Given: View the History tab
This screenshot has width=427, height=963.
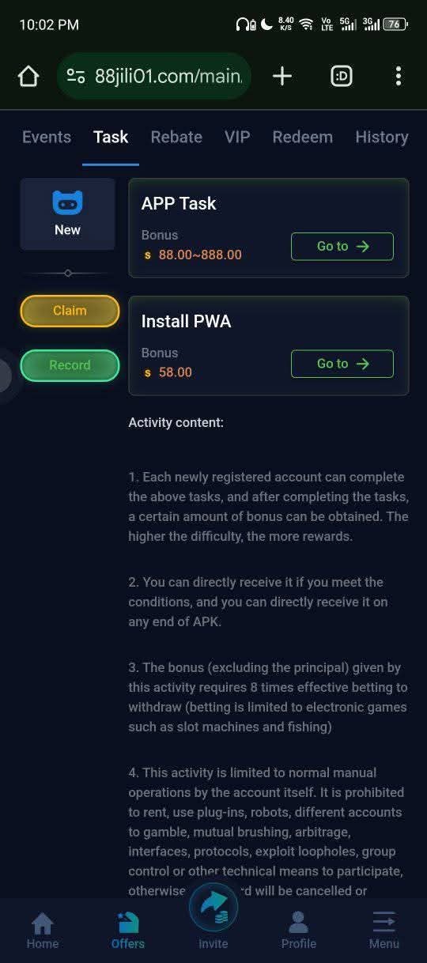Looking at the screenshot, I should click(382, 137).
